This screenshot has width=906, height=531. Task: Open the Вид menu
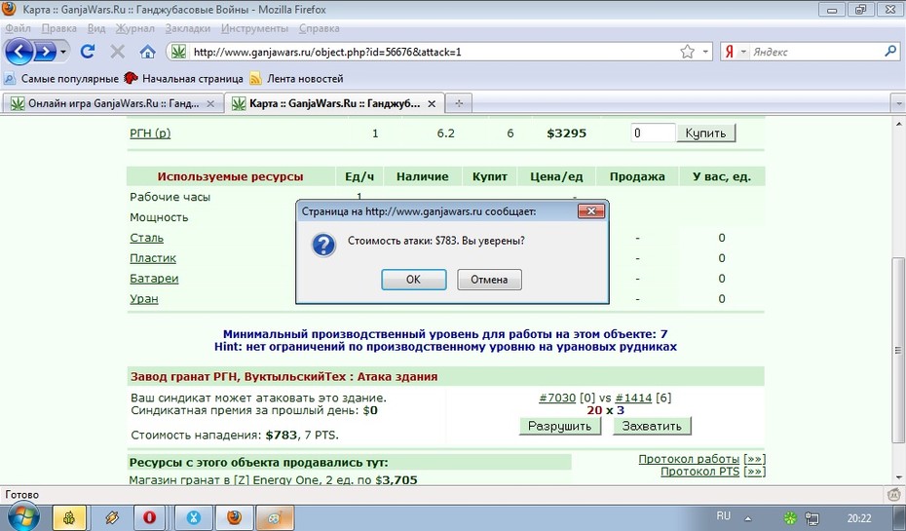[96, 28]
